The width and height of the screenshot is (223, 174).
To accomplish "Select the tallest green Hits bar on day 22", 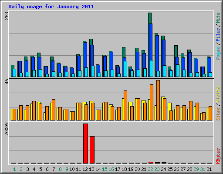I will coord(150,18).
